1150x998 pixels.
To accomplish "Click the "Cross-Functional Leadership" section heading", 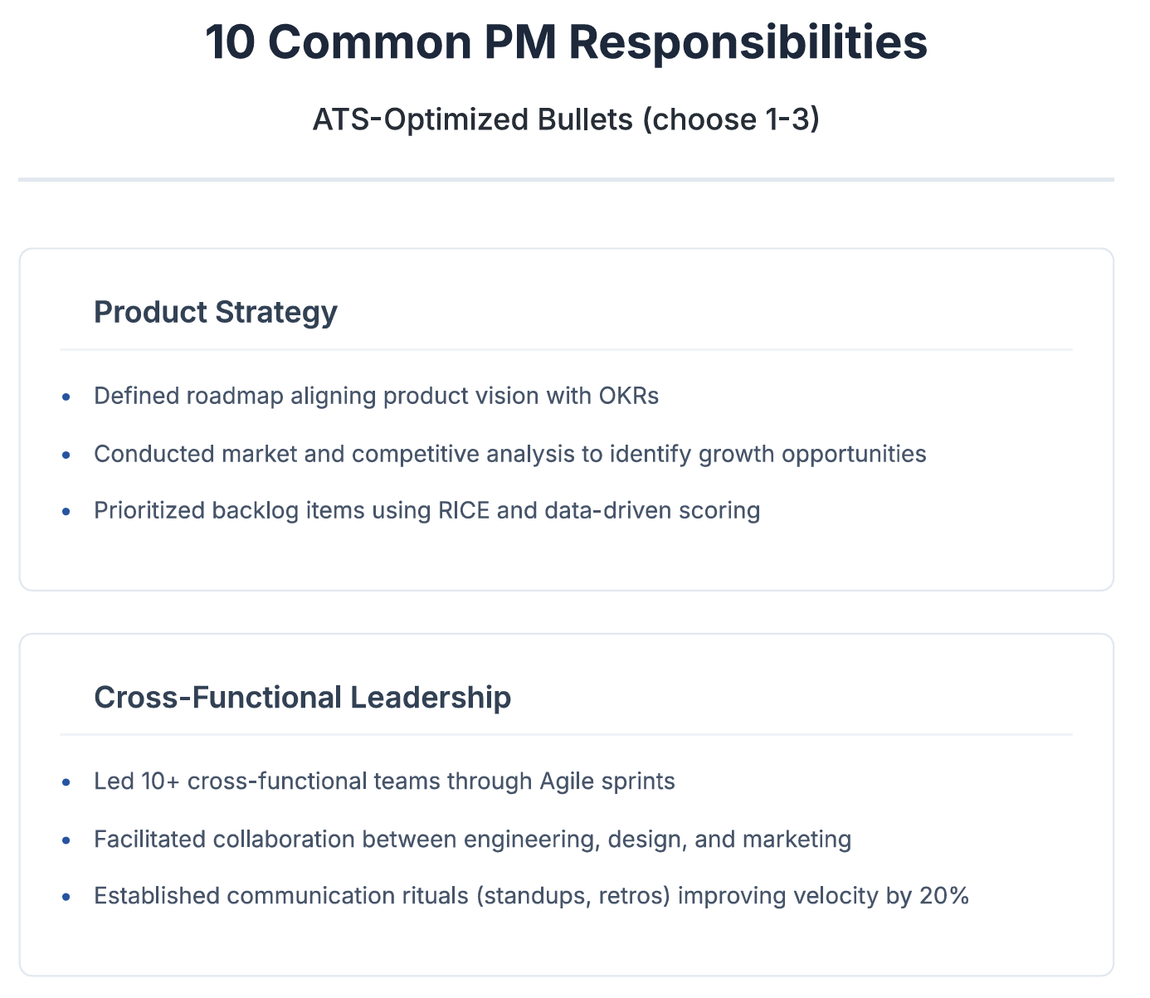I will pyautogui.click(x=302, y=697).
